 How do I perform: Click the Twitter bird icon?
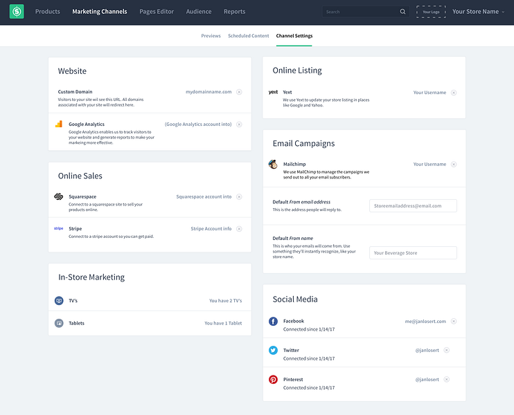273,350
